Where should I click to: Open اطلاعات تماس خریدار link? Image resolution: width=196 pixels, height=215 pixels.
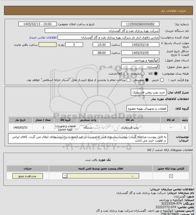tap(43, 37)
